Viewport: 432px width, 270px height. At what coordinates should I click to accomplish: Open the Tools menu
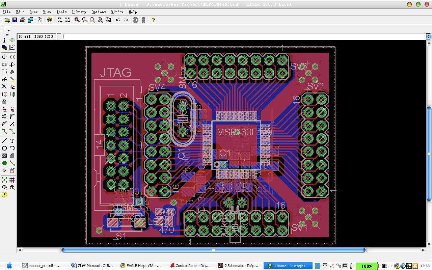61,11
